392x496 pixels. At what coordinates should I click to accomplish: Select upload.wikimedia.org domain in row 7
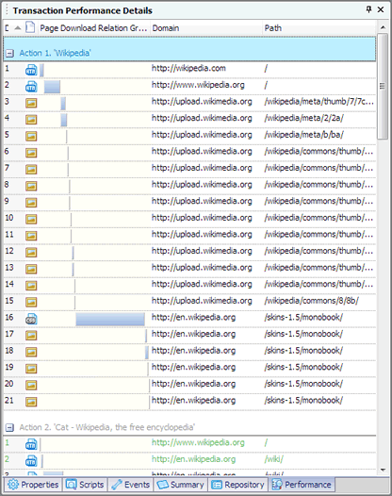(x=202, y=168)
